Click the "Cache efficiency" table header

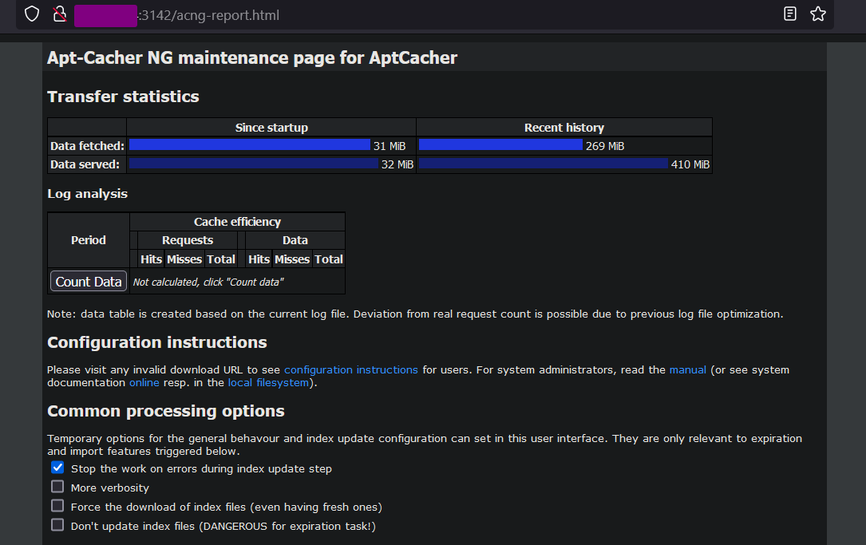(238, 222)
